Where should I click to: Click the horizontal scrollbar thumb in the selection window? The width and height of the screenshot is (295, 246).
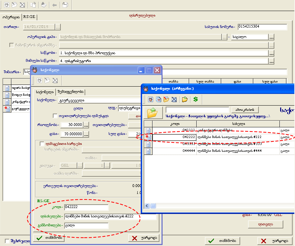point(153,206)
